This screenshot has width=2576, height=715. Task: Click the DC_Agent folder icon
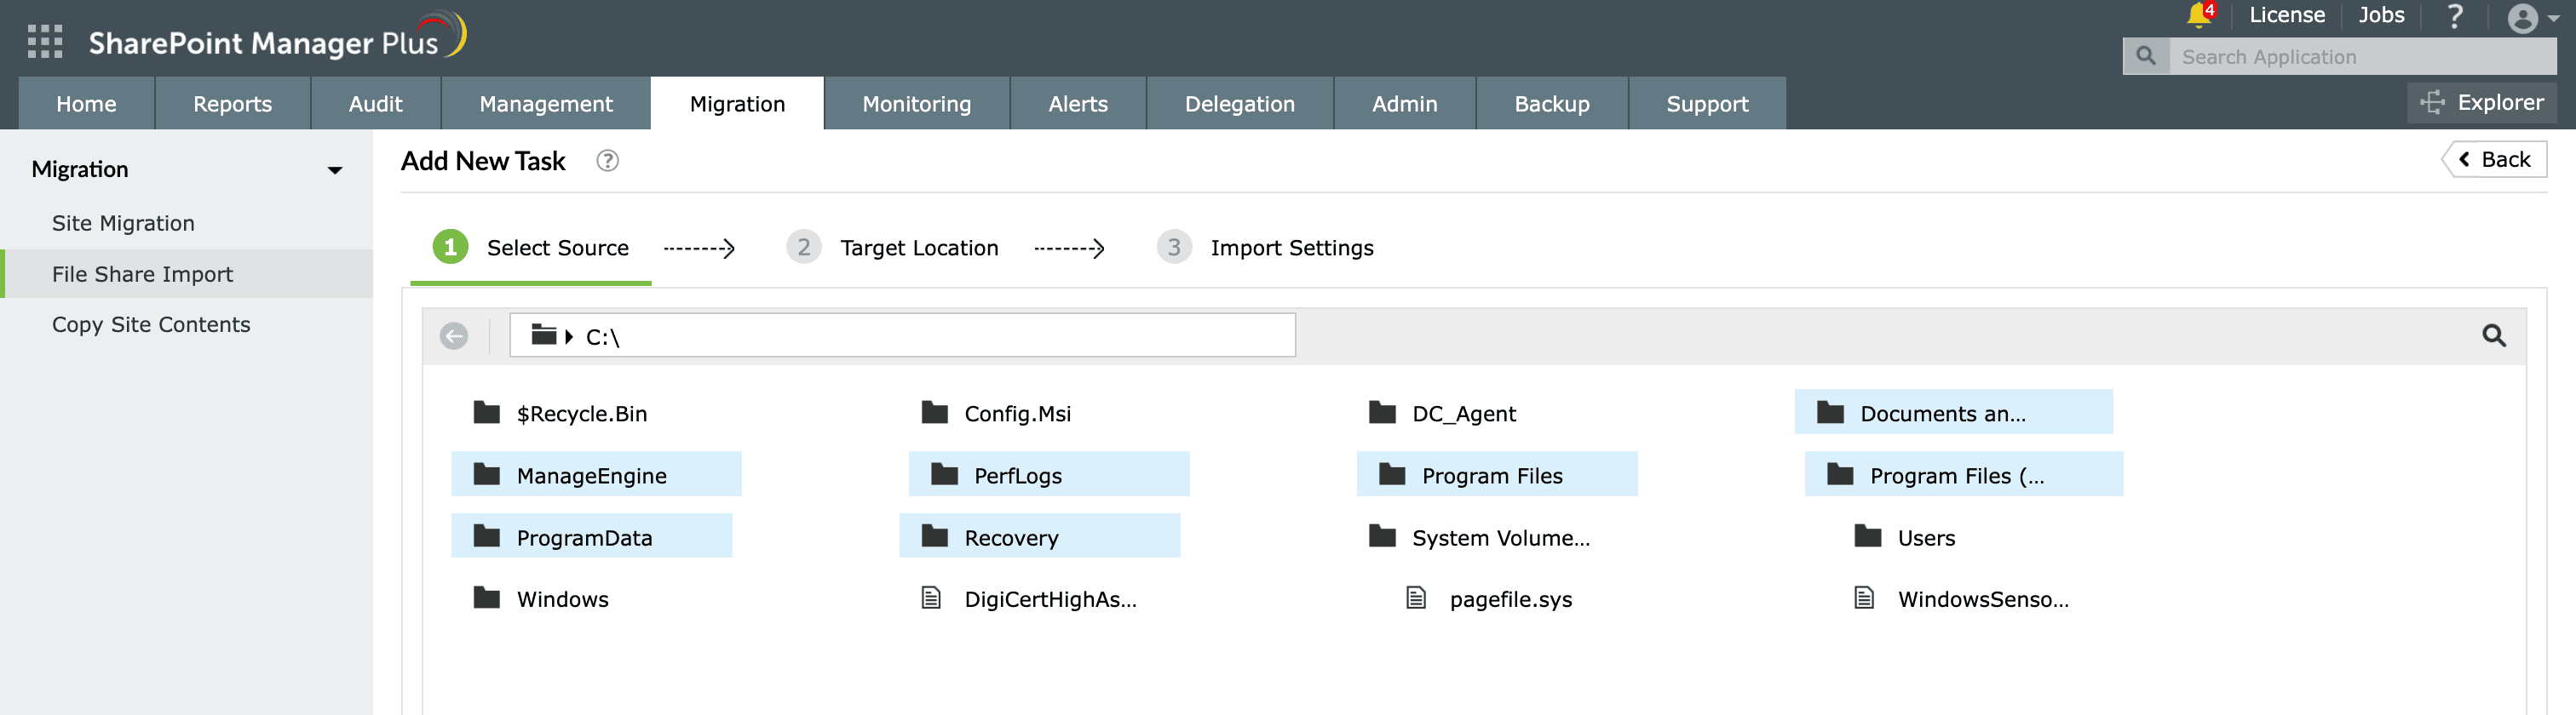(1382, 411)
